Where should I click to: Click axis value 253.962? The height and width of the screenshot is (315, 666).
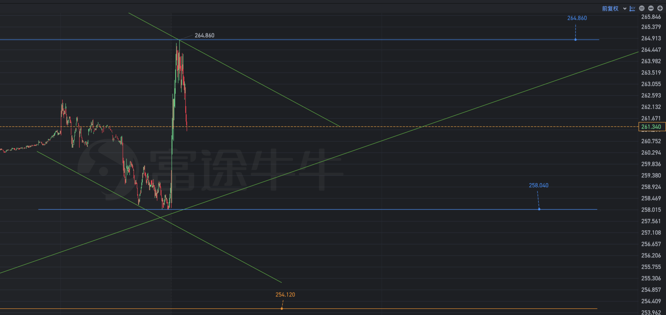tap(651, 312)
